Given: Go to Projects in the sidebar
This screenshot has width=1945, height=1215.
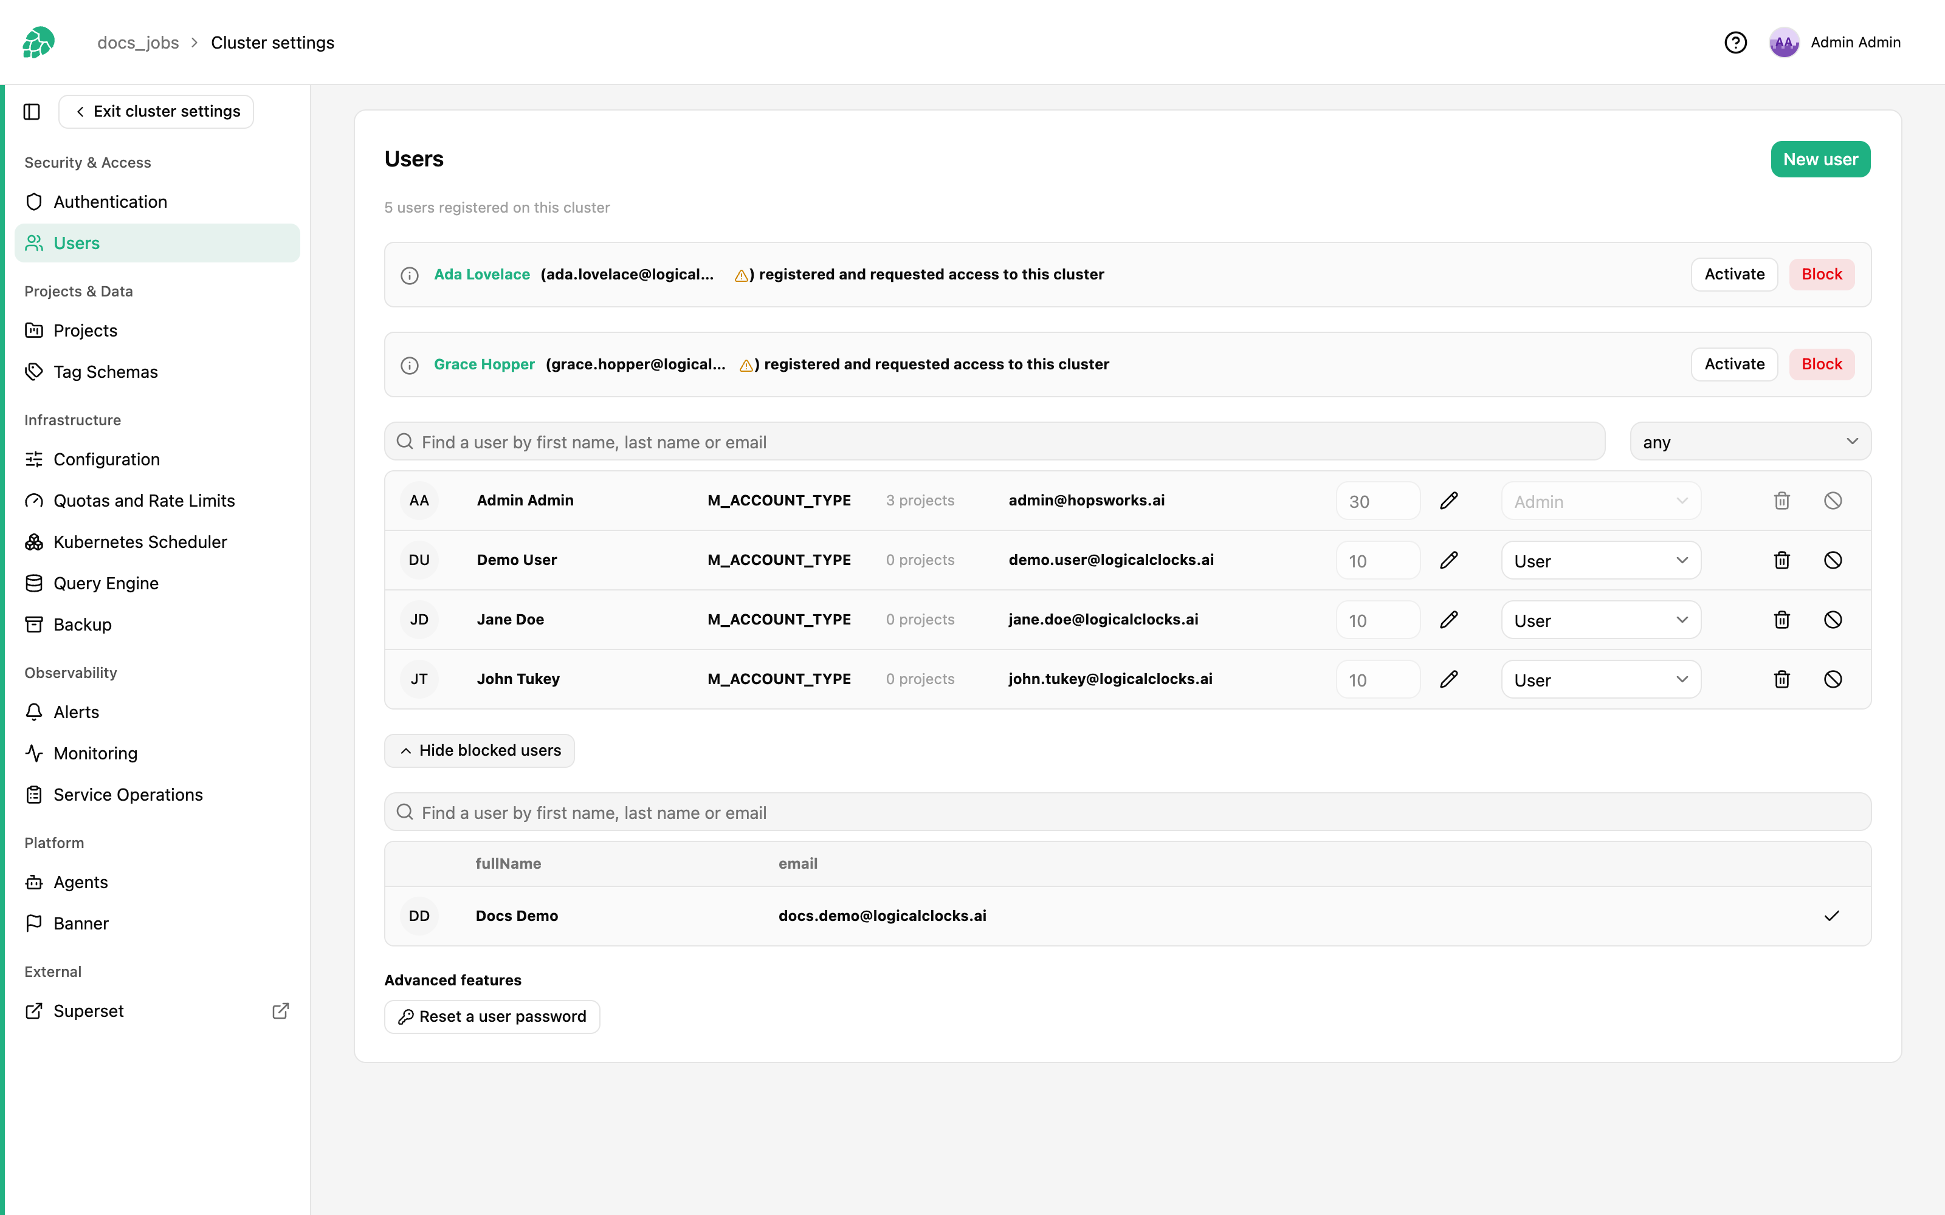Looking at the screenshot, I should click(157, 330).
